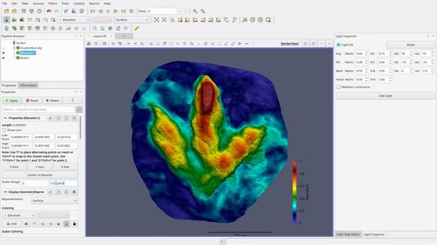The image size is (437, 245).
Task: Click the copy properties icon for Elevation1
Action: [x=51, y=118]
